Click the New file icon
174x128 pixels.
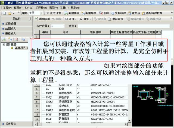4,13
